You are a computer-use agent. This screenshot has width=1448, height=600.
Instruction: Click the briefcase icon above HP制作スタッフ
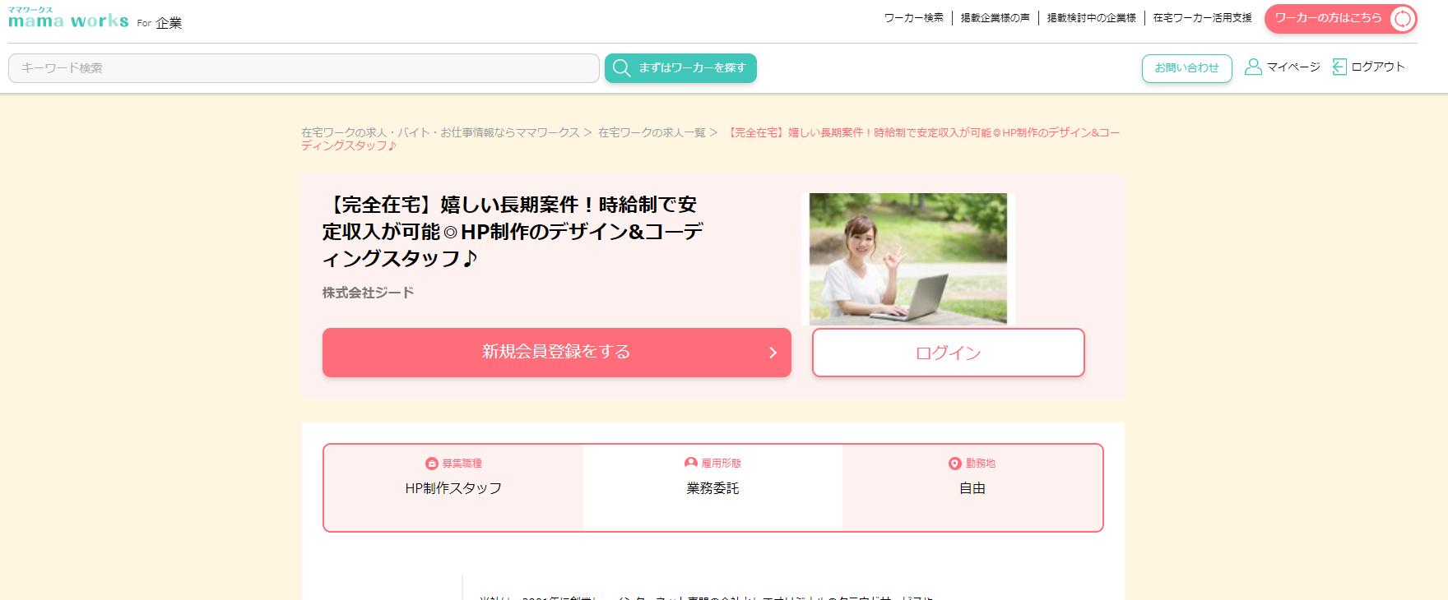432,464
